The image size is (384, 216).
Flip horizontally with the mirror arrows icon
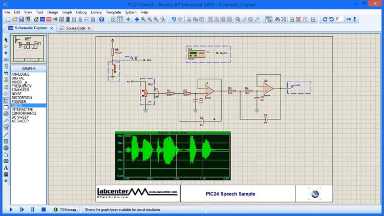(349, 19)
